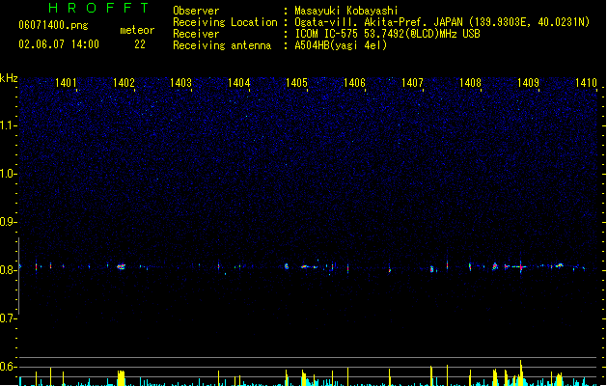The height and width of the screenshot is (386, 607).
Task: Select observer name Masayuki Kobayashi
Action: (345, 11)
